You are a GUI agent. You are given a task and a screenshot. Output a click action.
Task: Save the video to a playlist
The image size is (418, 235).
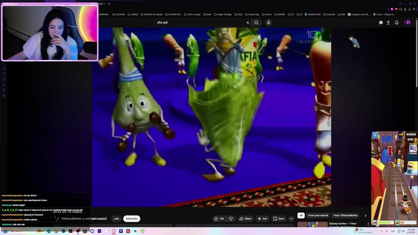click(x=279, y=219)
